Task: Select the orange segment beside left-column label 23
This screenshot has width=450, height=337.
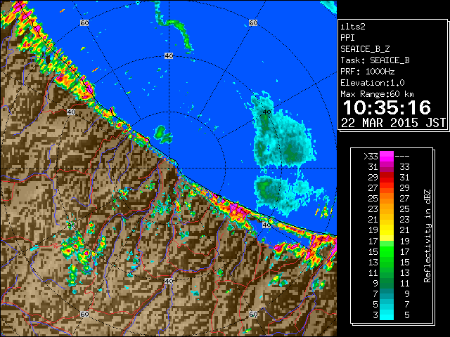Action: click(x=387, y=209)
